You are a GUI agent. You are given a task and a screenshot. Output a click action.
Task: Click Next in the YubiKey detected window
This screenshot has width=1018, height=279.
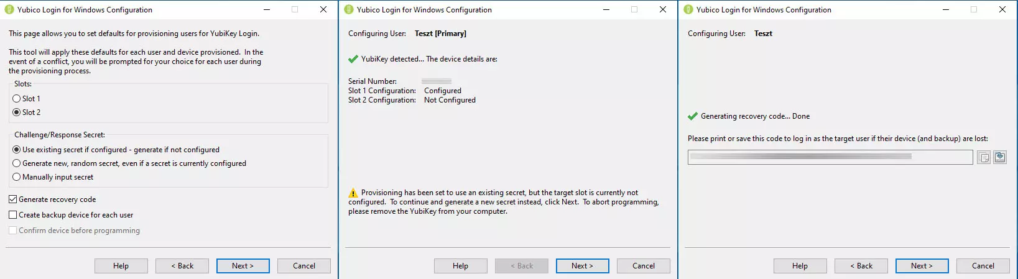(x=583, y=266)
